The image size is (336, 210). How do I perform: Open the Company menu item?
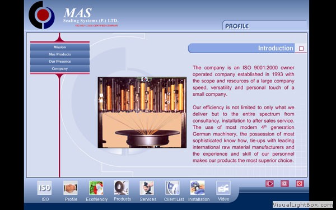60,69
